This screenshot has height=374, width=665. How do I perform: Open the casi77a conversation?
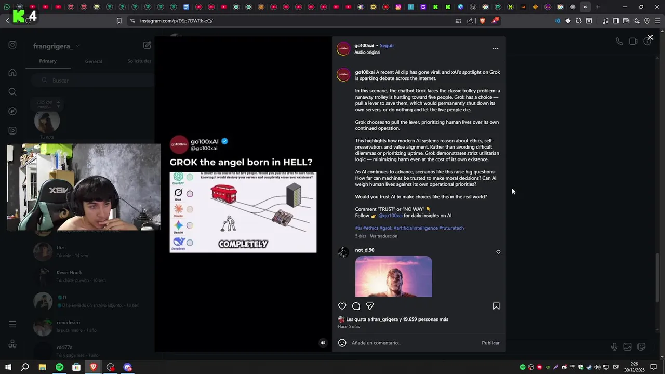click(x=92, y=351)
